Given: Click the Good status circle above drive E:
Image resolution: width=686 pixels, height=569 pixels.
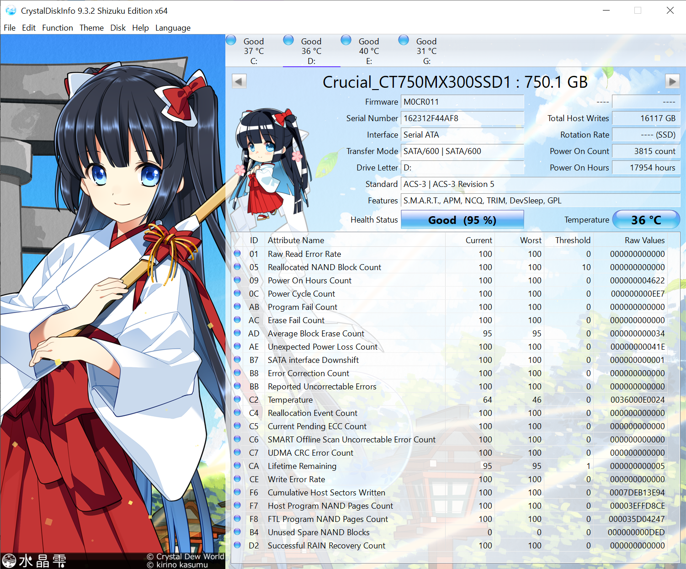Looking at the screenshot, I should click(x=346, y=40).
